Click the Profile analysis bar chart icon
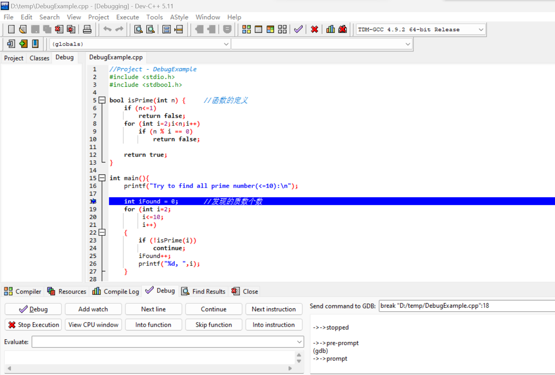The width and height of the screenshot is (555, 375). coord(330,29)
